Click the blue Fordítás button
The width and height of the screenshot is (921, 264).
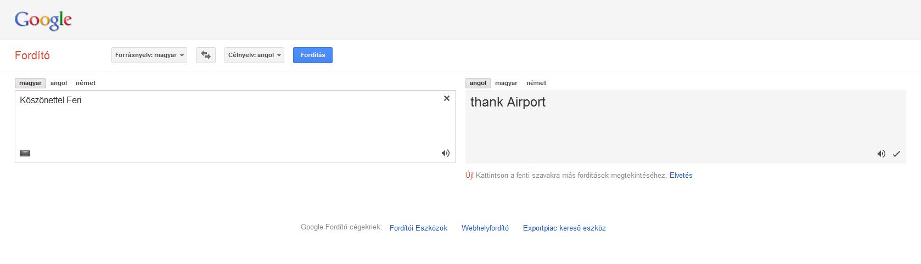point(313,55)
